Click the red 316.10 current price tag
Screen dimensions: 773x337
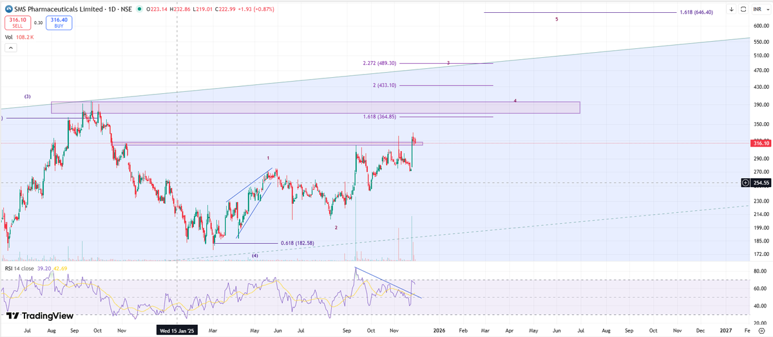(x=761, y=143)
